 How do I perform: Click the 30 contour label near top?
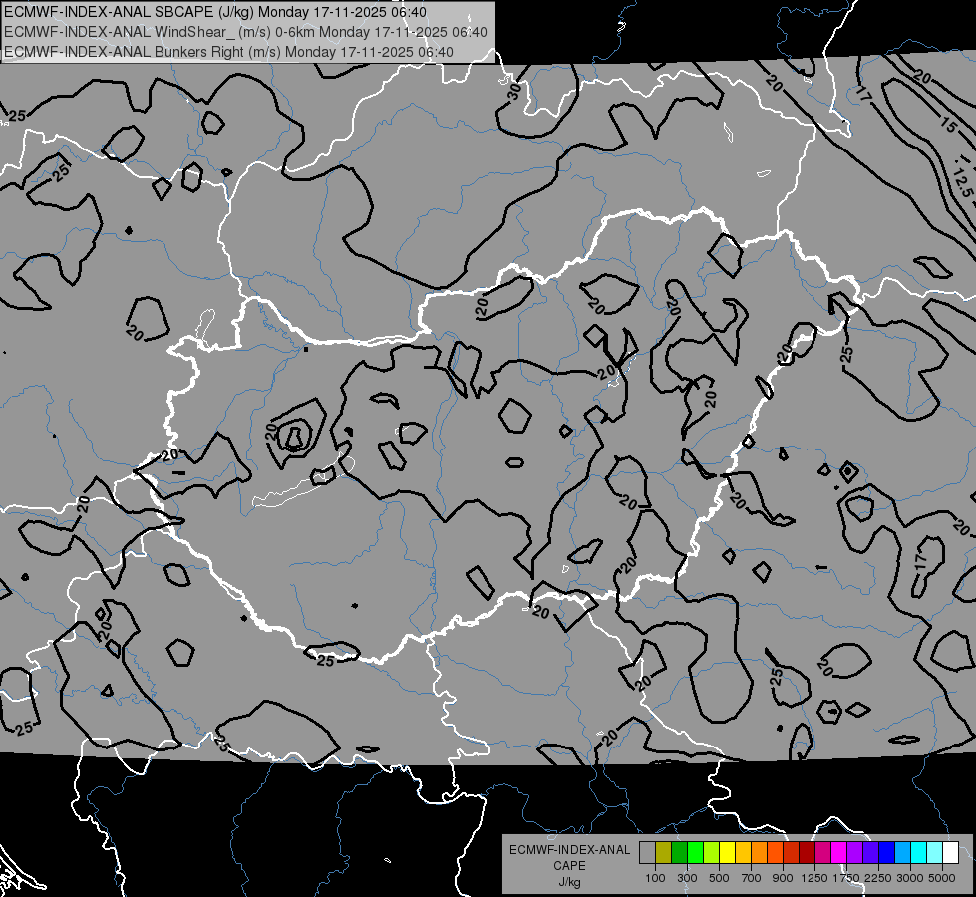point(514,92)
